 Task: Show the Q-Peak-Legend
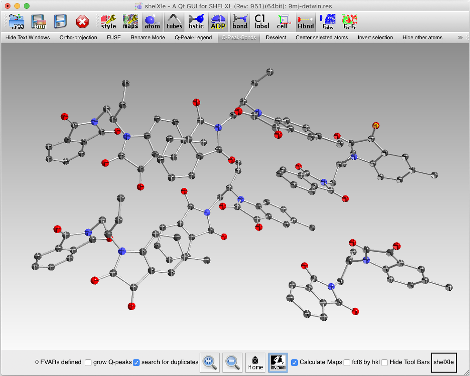(x=193, y=38)
